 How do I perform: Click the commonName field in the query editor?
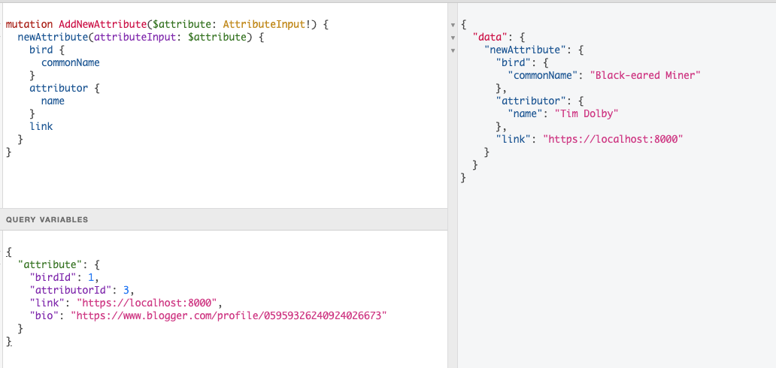click(70, 63)
